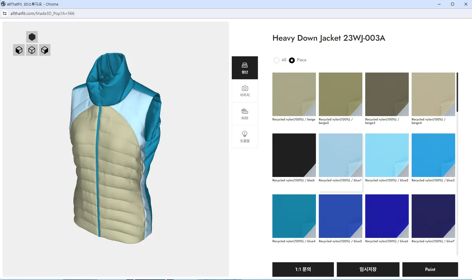The width and height of the screenshot is (472, 280).
Task: Click the 임시저장 temporary save button
Action: pos(368,269)
